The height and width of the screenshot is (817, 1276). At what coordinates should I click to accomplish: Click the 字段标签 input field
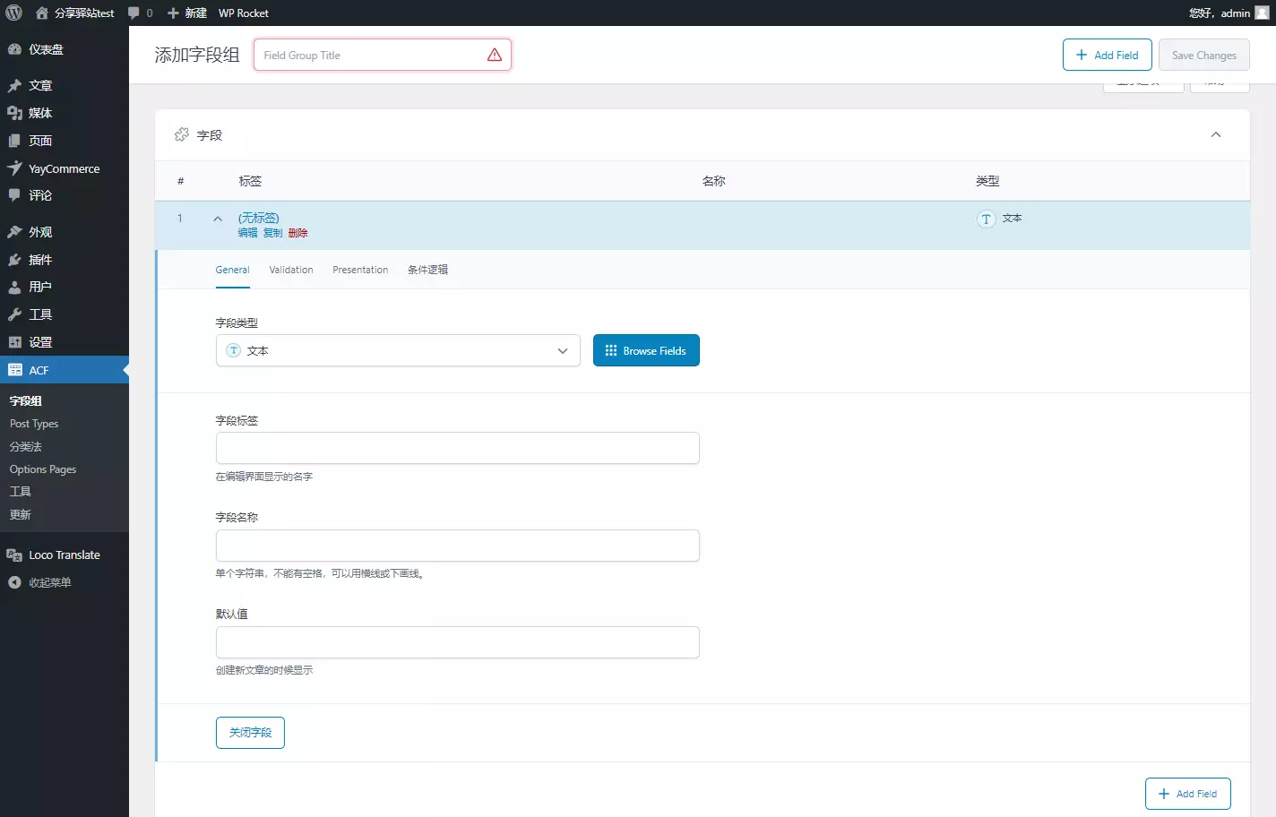tap(458, 448)
